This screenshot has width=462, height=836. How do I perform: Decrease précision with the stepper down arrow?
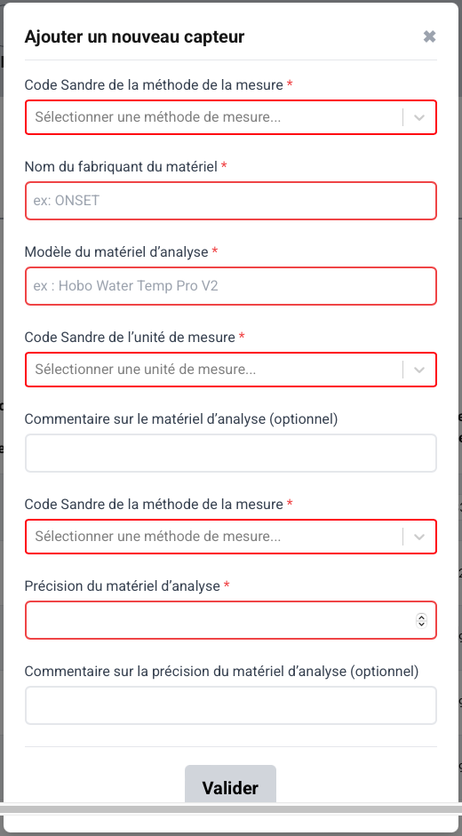(x=421, y=624)
